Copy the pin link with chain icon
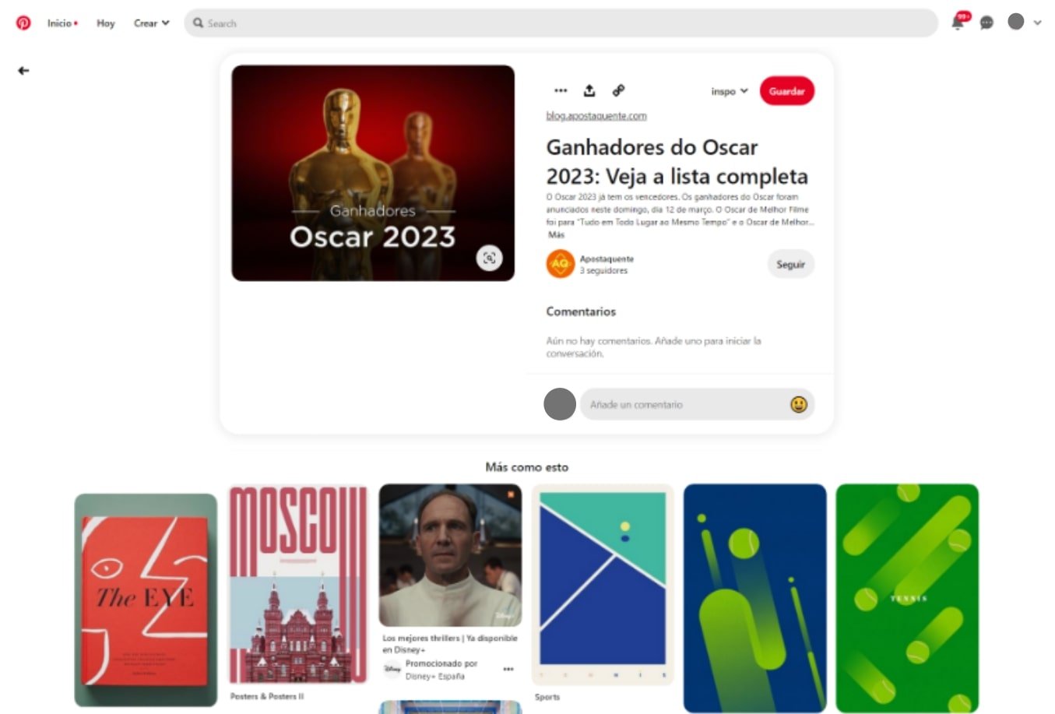 point(618,90)
